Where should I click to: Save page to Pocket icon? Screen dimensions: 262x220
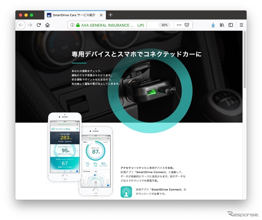187,25
